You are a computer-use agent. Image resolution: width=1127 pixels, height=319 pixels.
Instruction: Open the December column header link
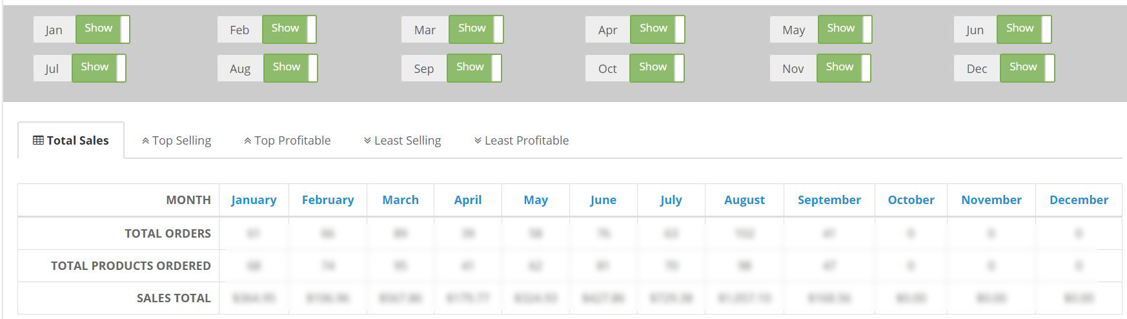[1079, 200]
